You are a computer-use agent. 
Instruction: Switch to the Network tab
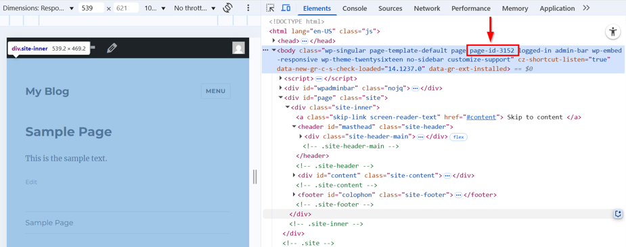click(x=427, y=8)
